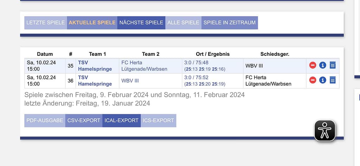Open details list icon for match 35
Viewport: 360px width, 166px height.
[x=333, y=65]
